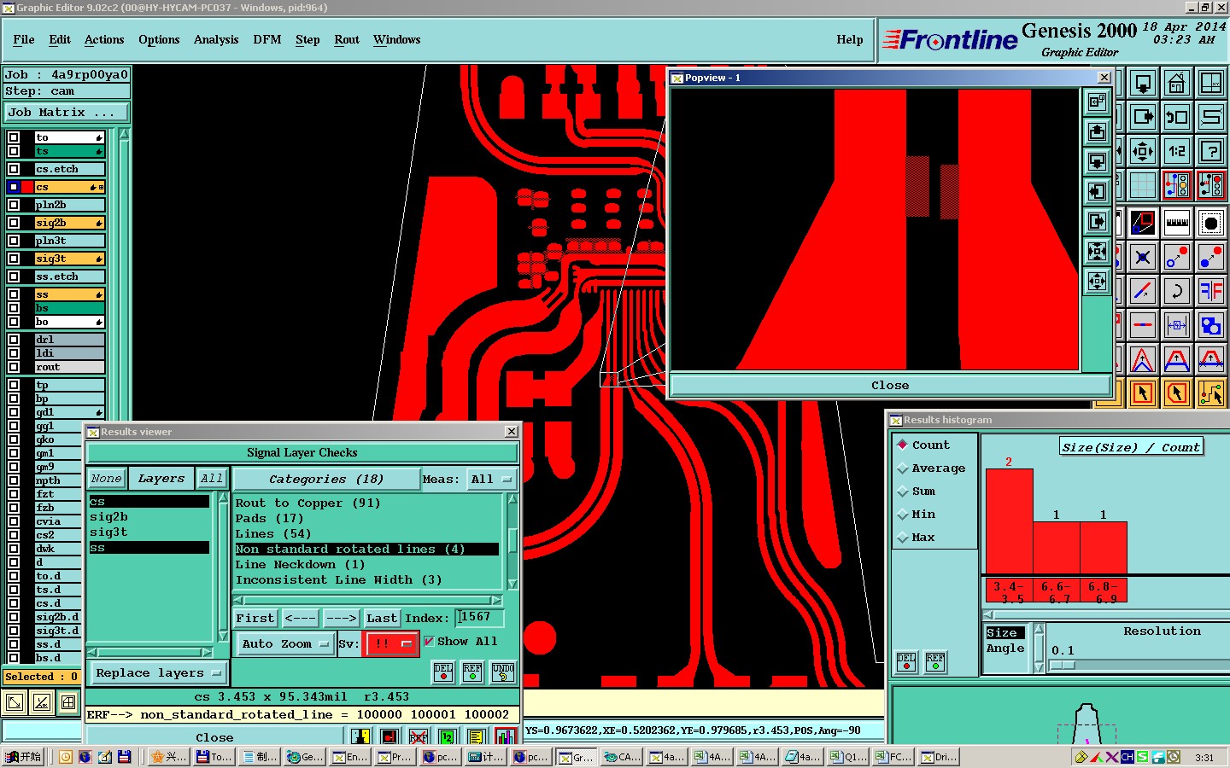Click the 1:2 zoom scale icon
Screen dimensions: 1230x768
pos(1176,152)
